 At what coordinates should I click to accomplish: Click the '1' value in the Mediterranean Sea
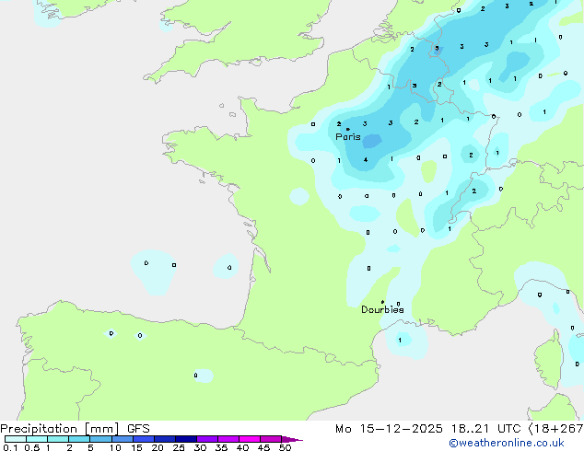point(400,341)
